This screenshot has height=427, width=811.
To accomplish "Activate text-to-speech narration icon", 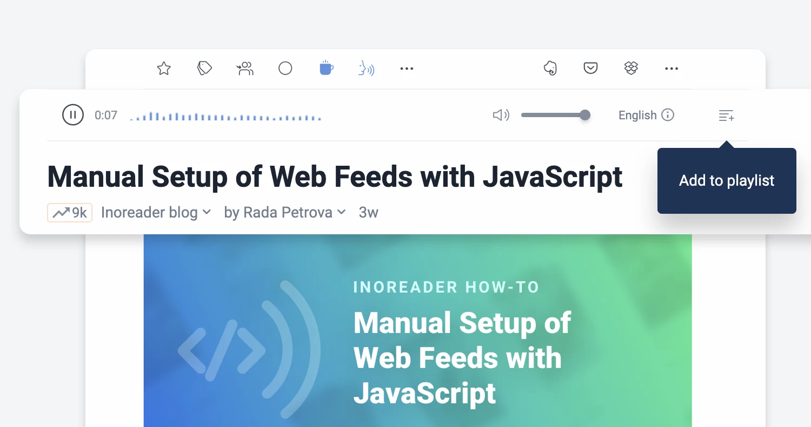I will 367,68.
